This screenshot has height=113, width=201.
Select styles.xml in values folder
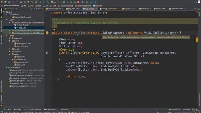[20, 65]
